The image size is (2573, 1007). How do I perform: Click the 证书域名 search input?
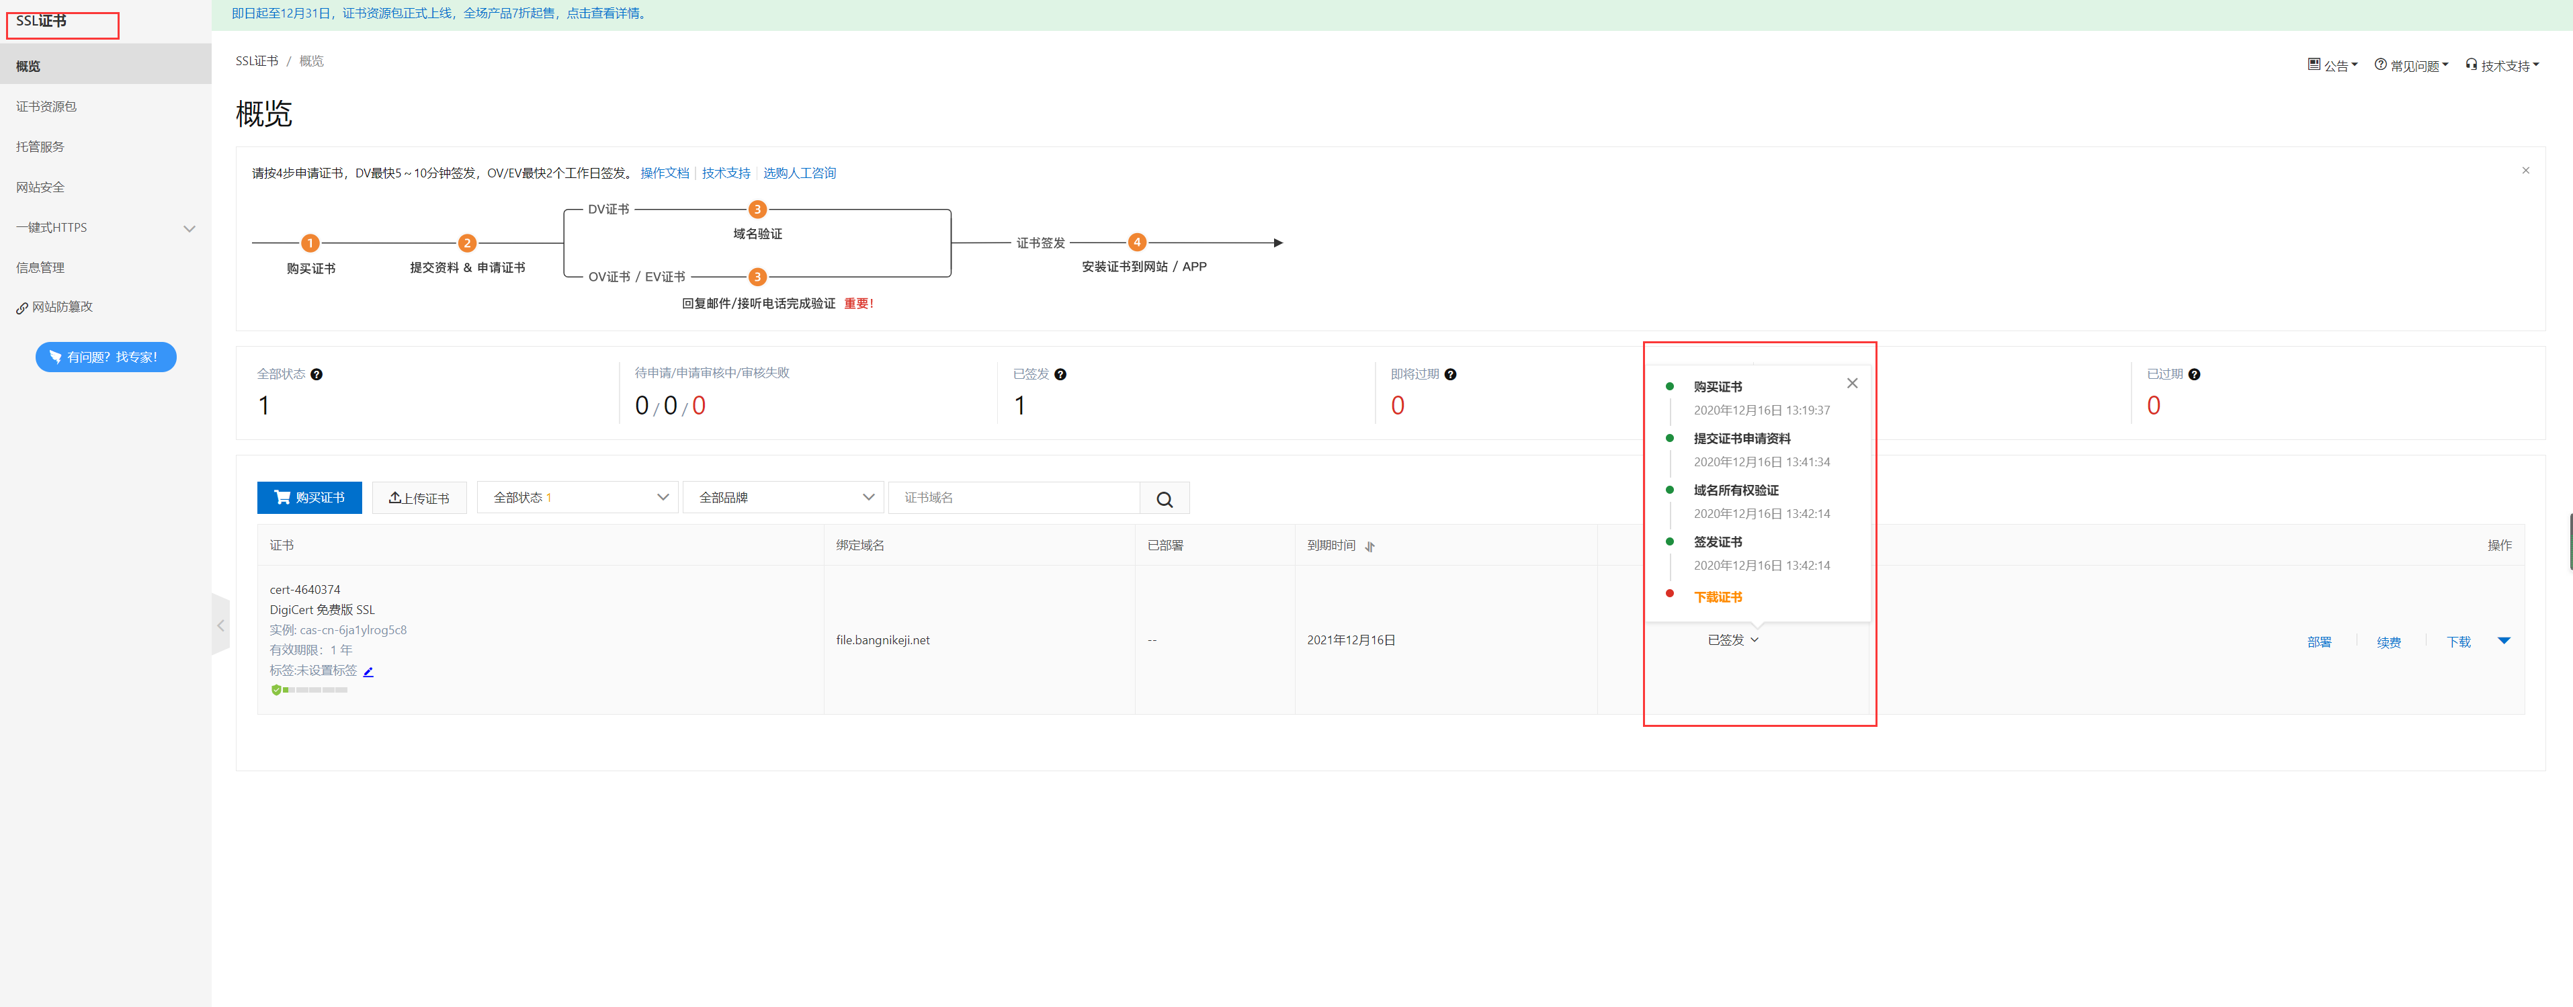[1014, 498]
